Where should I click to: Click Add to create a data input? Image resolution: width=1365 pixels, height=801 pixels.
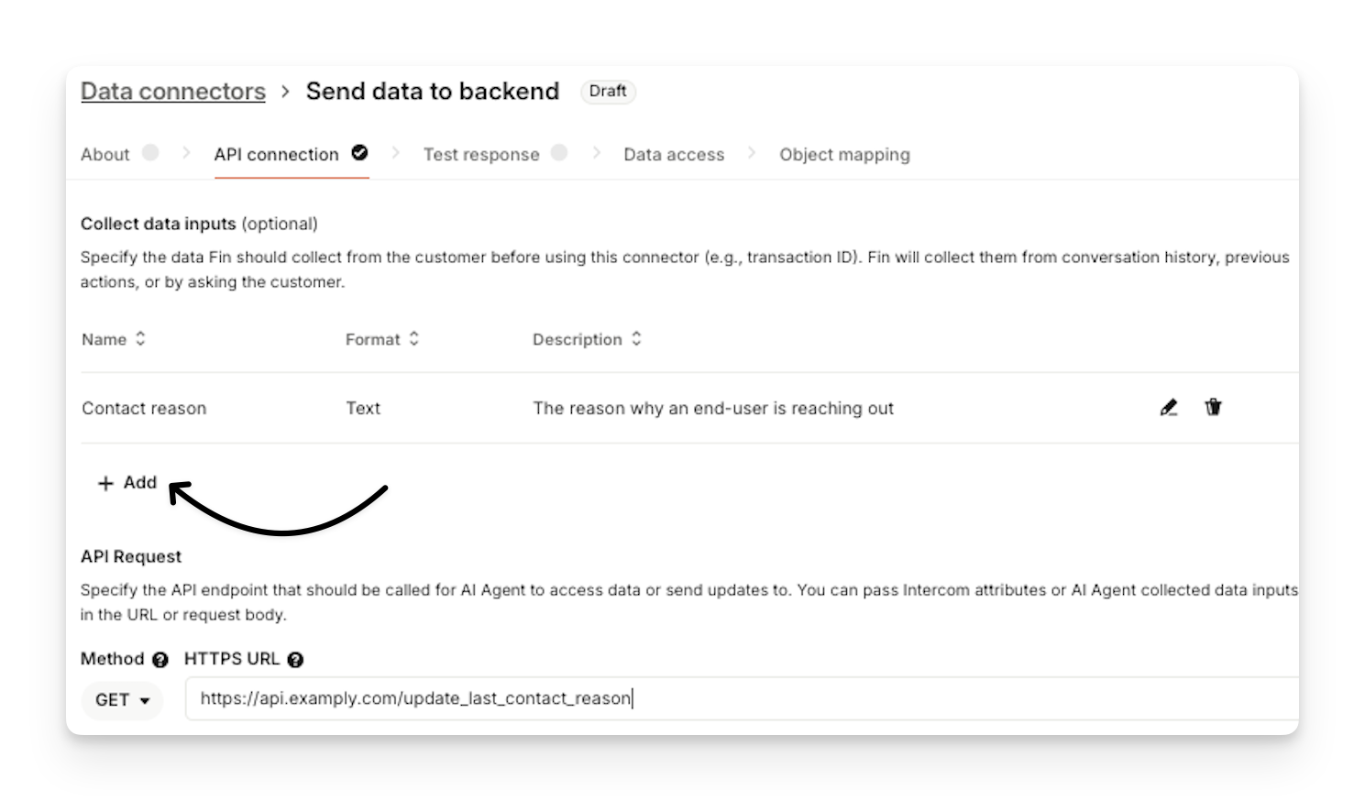139,483
